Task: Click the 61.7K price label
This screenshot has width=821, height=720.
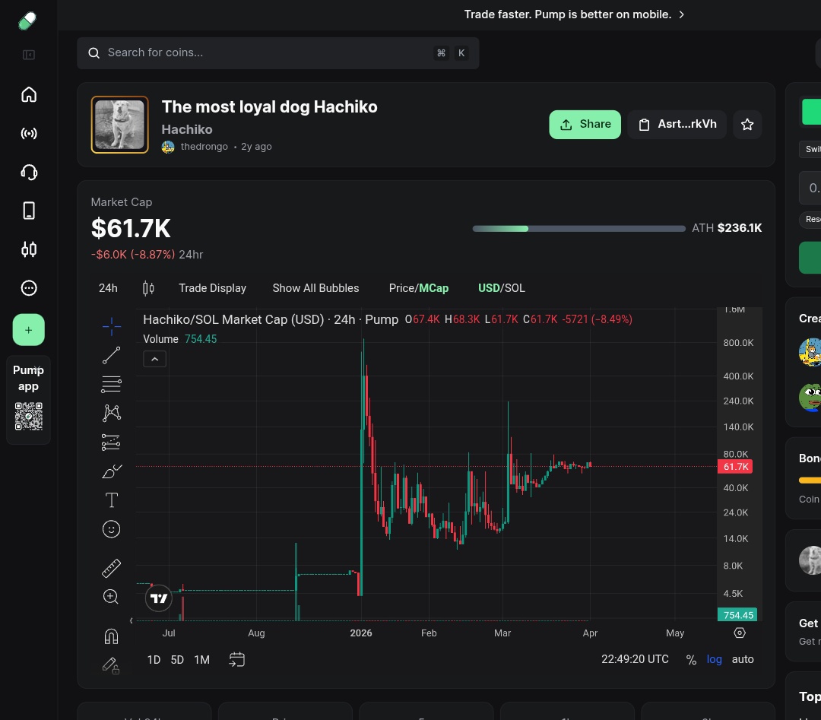Action: pyautogui.click(x=735, y=467)
